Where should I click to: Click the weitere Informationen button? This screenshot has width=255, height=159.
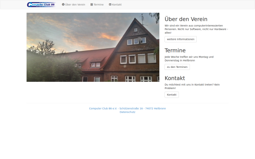point(181,39)
